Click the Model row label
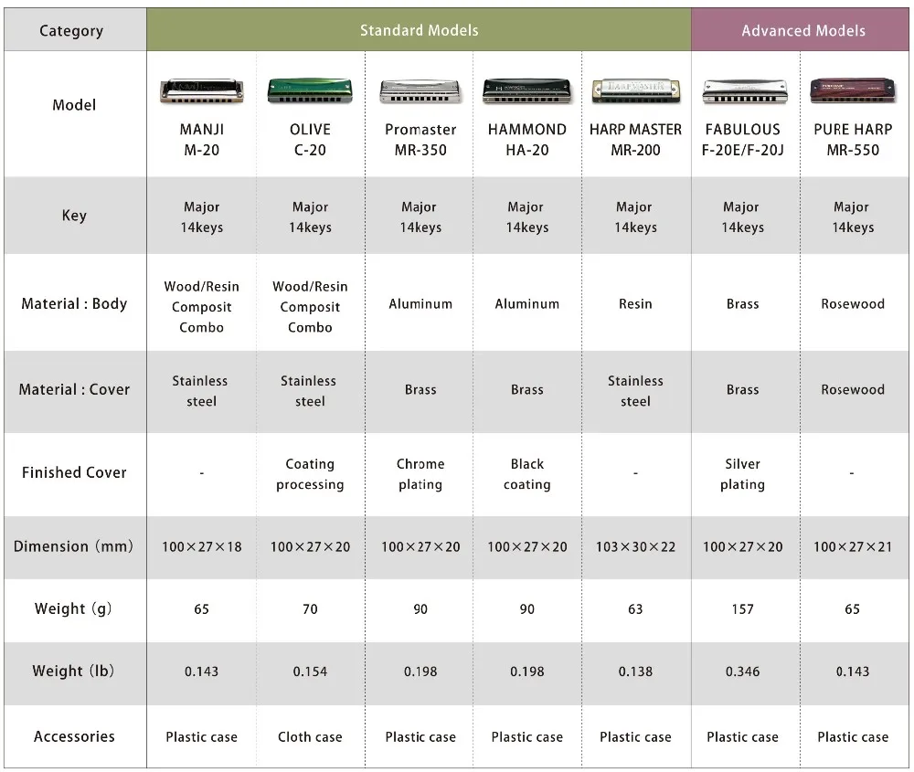The width and height of the screenshot is (914, 772). [x=74, y=105]
